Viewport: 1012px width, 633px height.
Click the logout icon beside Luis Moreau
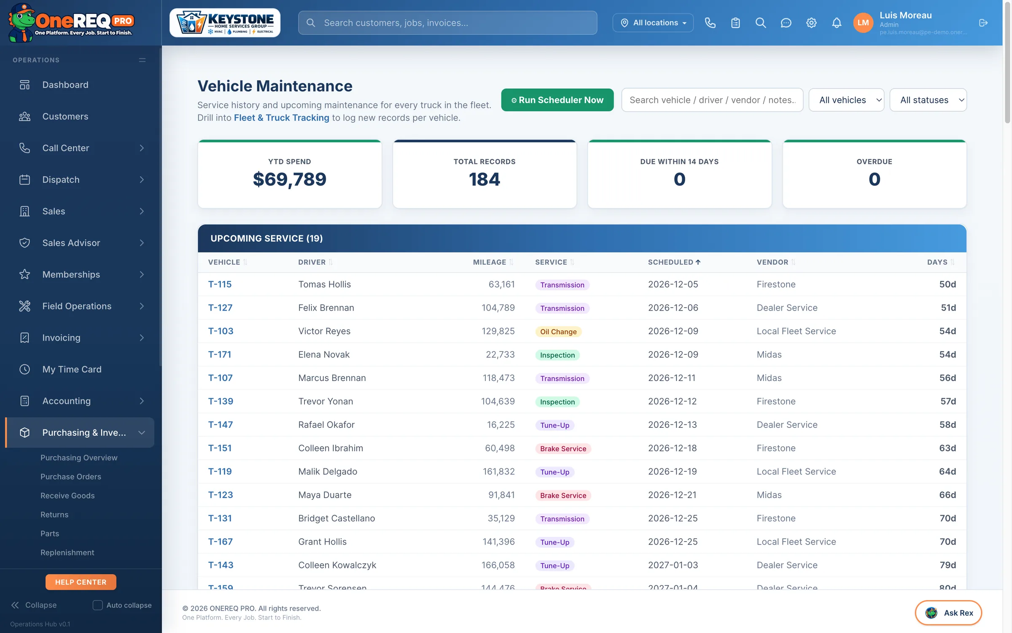pos(983,23)
